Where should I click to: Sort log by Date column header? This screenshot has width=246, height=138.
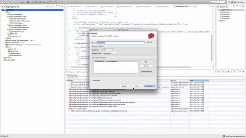pos(199,80)
